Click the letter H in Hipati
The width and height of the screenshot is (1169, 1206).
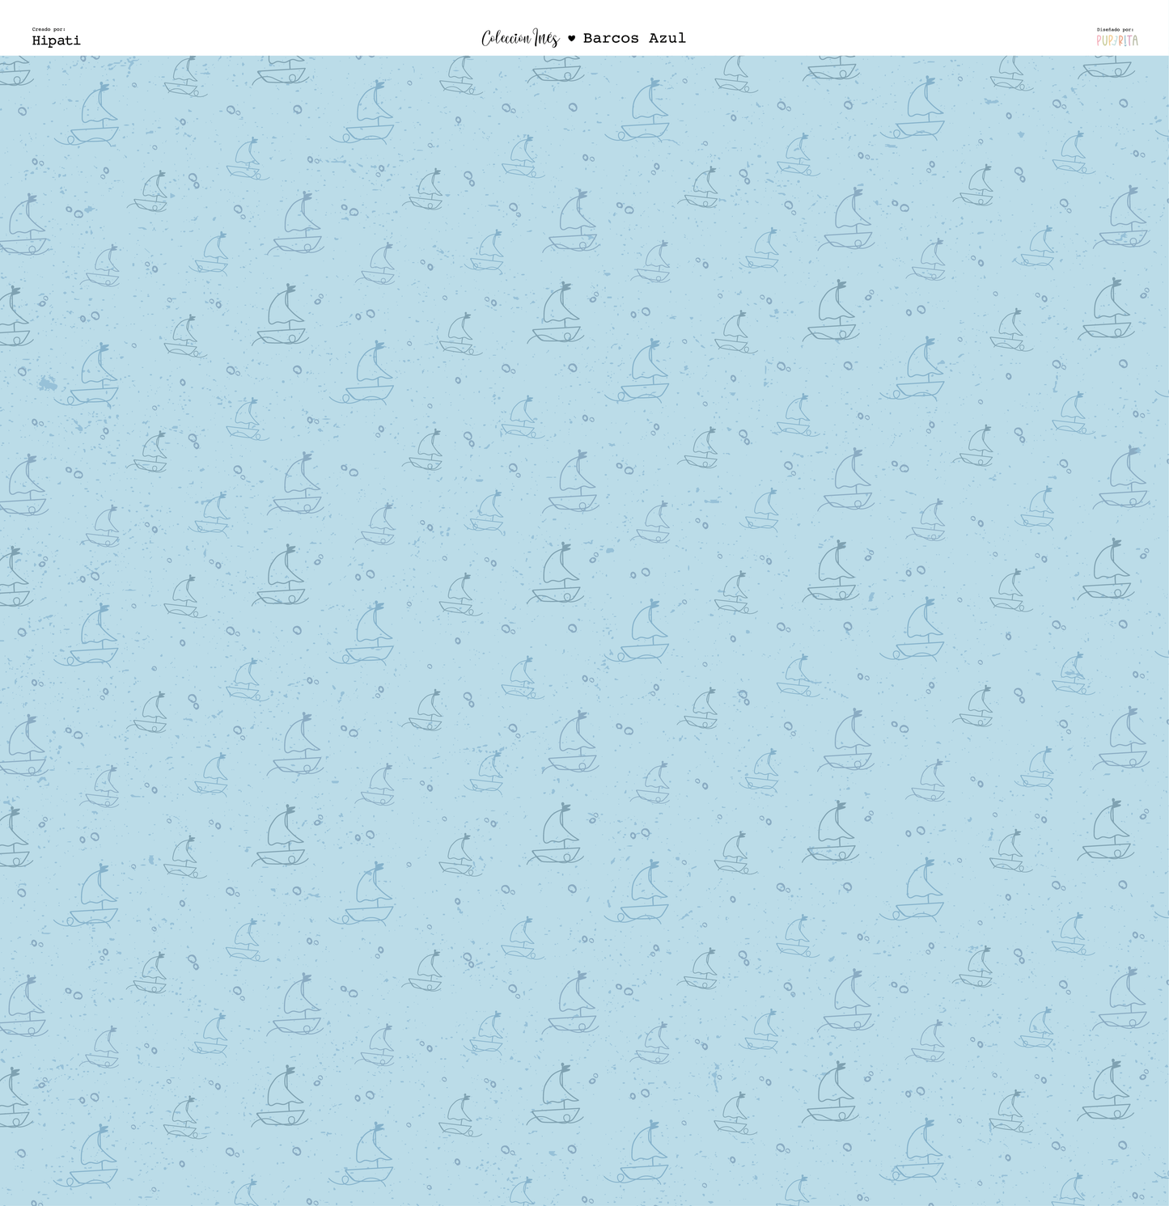[x=36, y=40]
